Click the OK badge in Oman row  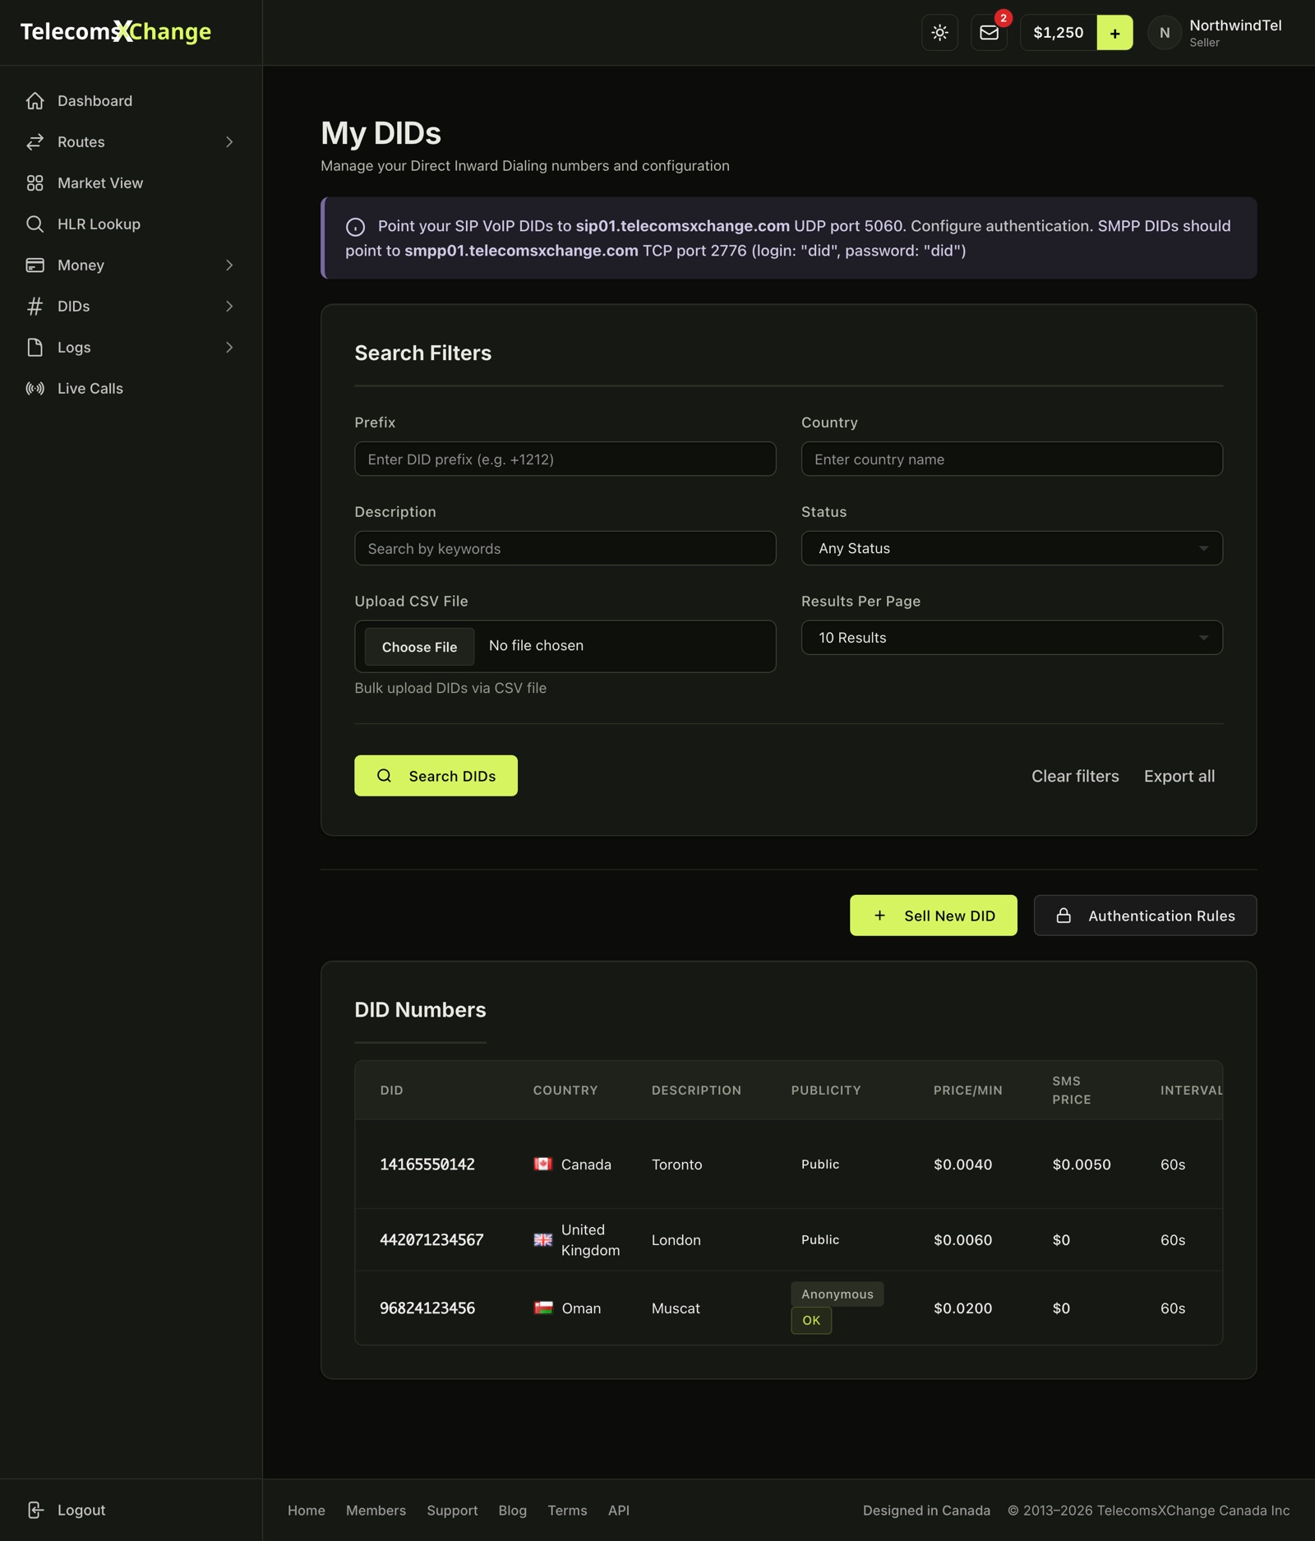pyautogui.click(x=811, y=1321)
